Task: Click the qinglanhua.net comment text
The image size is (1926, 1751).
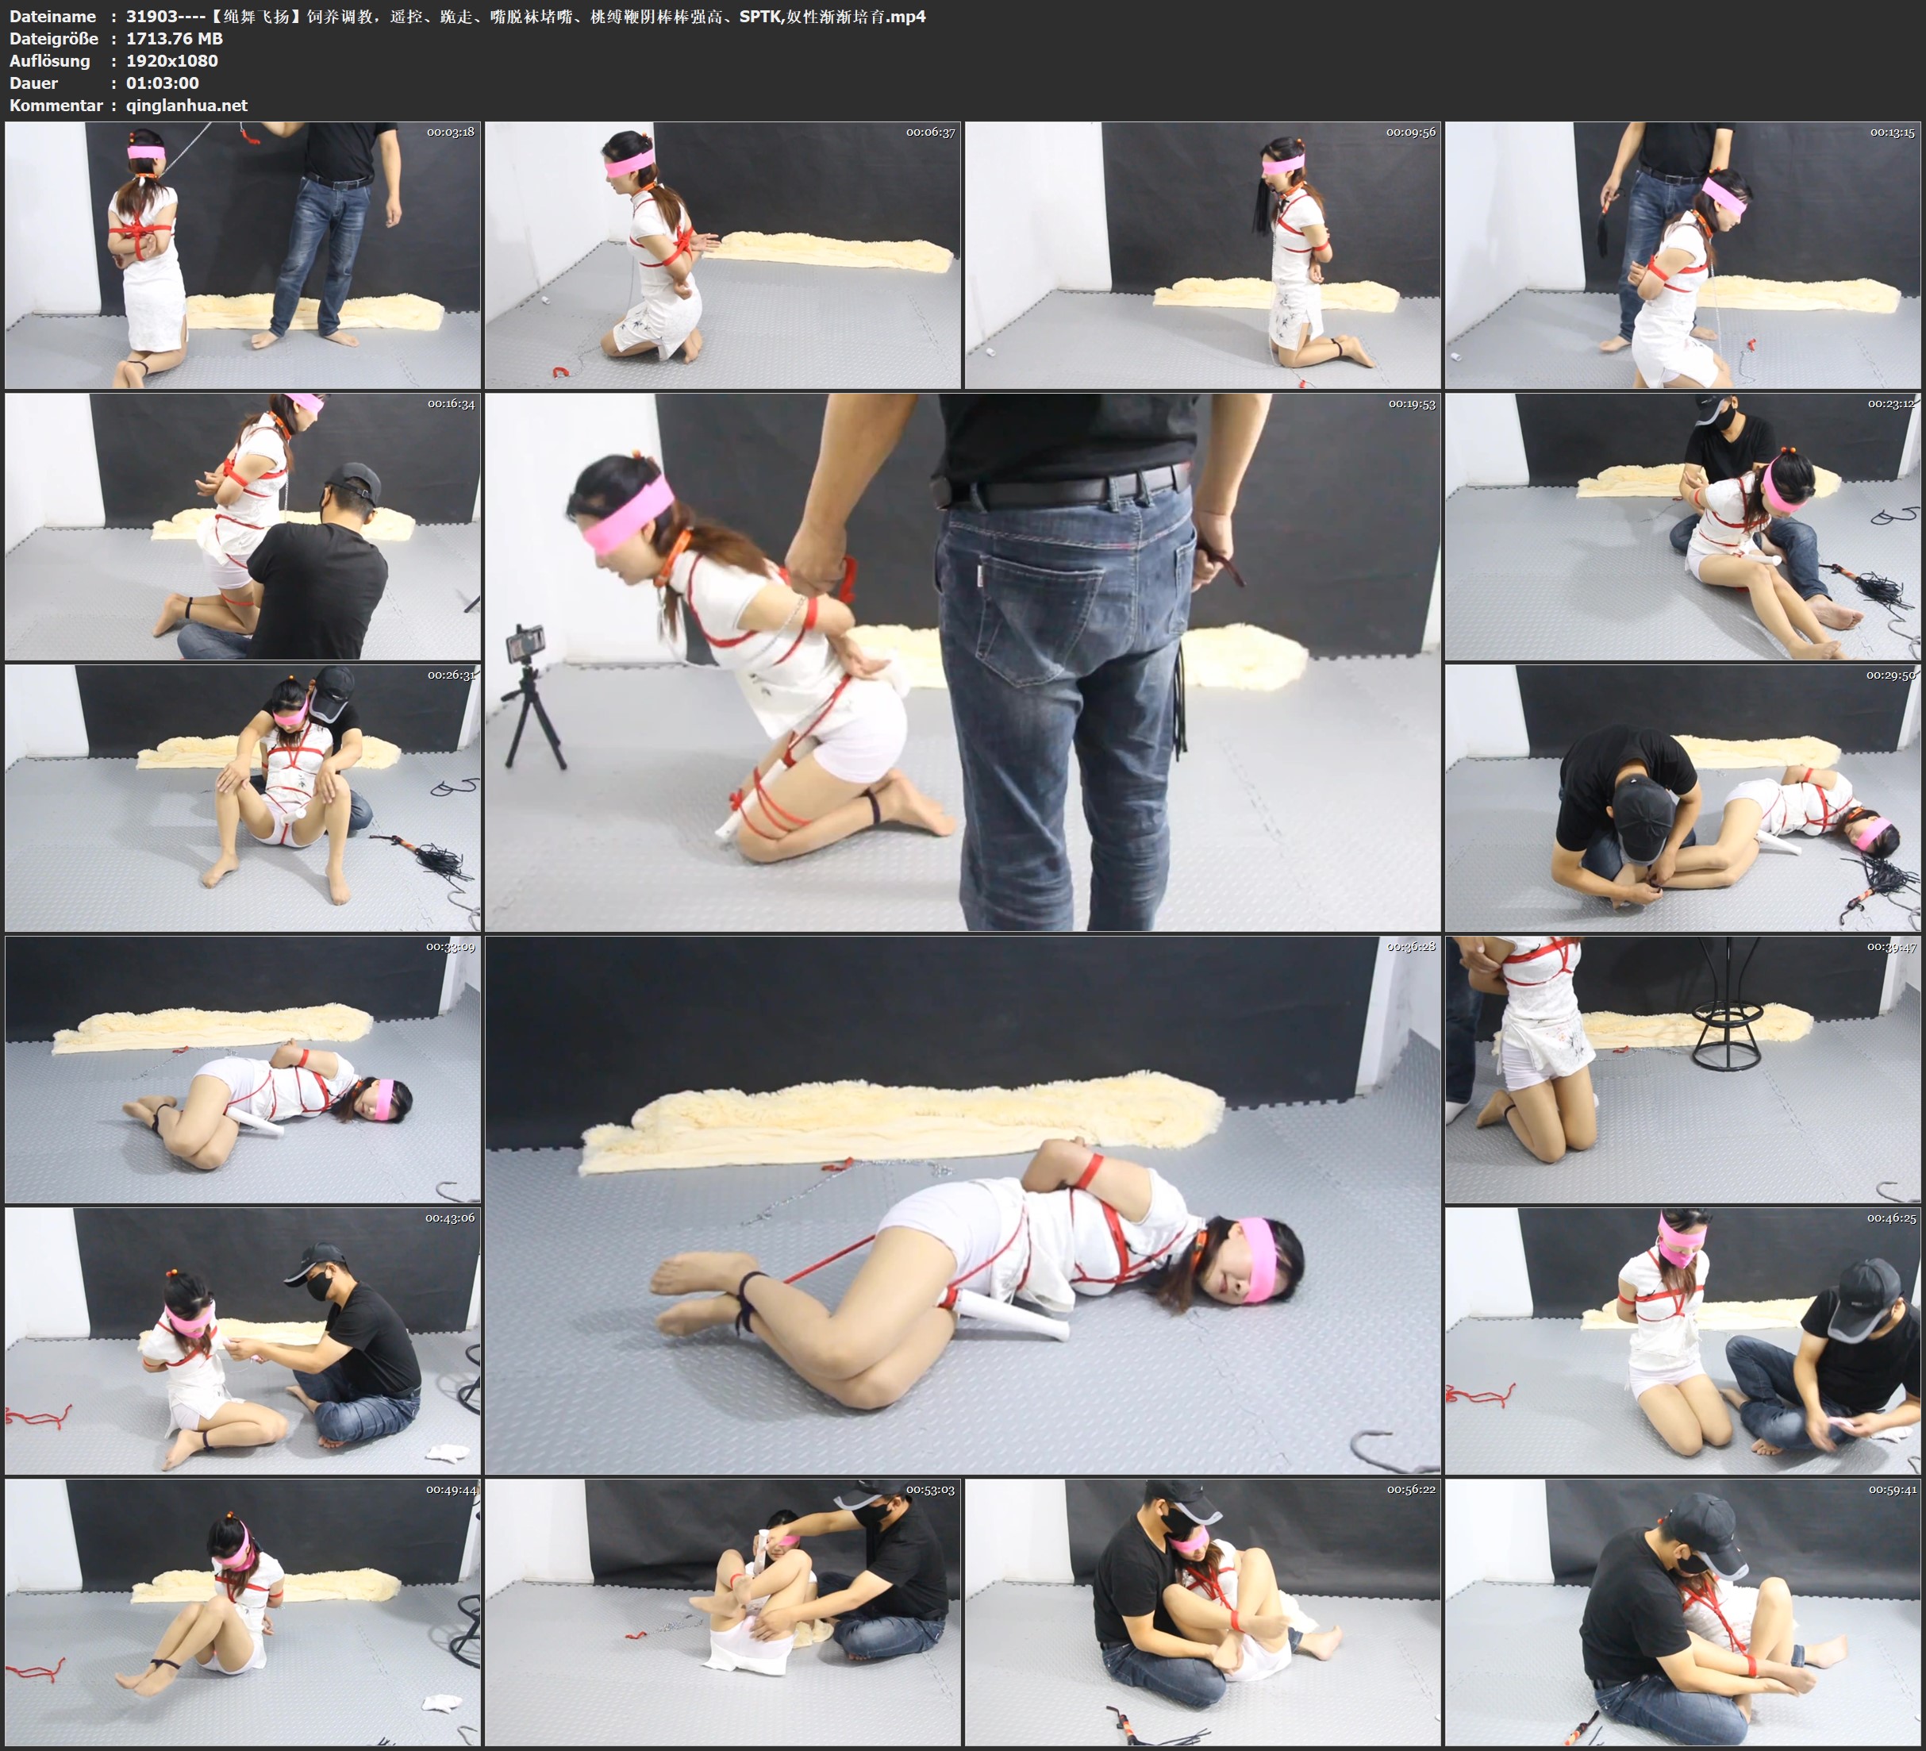Action: [x=186, y=105]
